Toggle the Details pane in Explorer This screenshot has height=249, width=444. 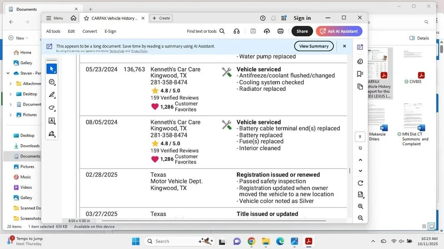pyautogui.click(x=419, y=38)
